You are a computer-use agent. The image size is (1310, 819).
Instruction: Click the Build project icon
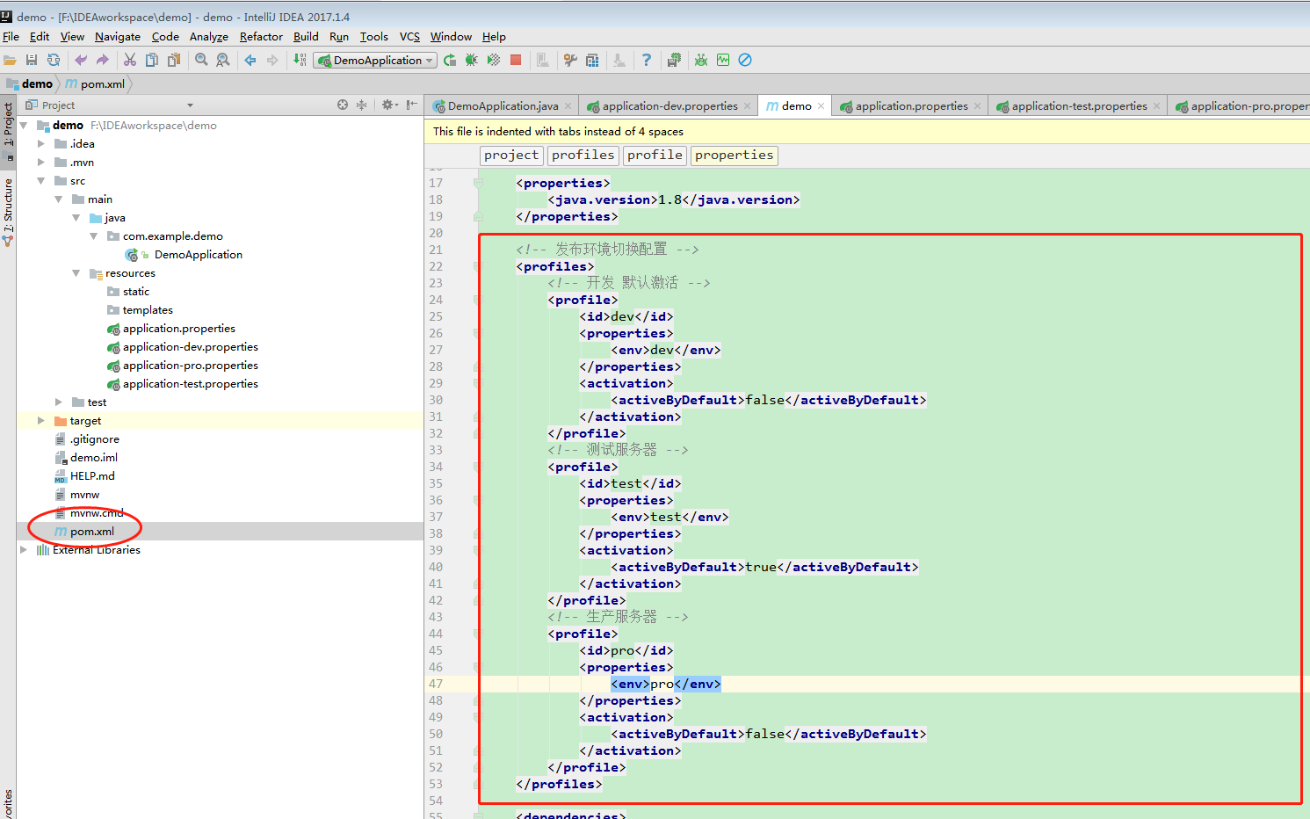pyautogui.click(x=300, y=60)
